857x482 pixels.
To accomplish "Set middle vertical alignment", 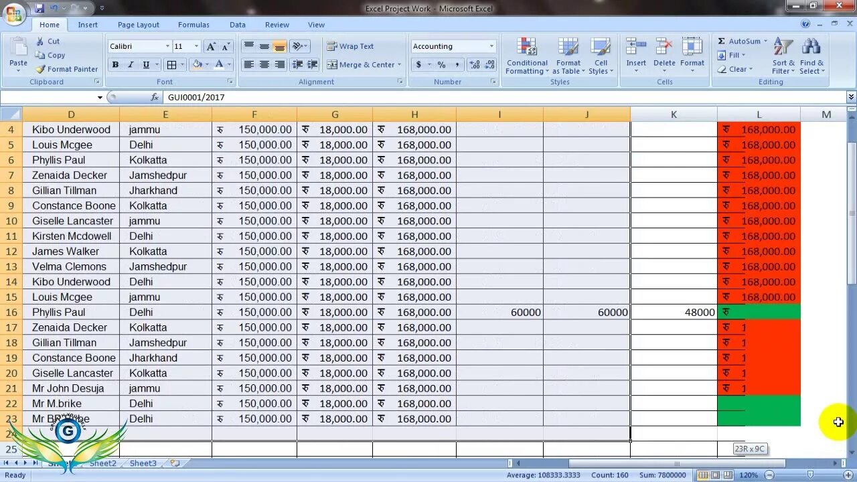I will point(264,46).
